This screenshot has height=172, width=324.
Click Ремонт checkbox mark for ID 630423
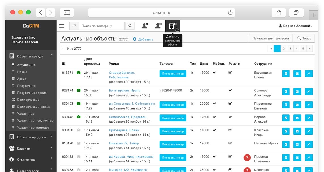(230, 156)
